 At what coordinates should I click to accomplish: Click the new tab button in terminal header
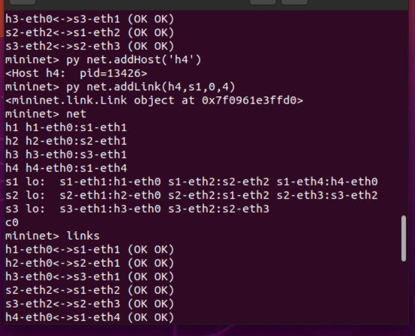pos(22,2)
